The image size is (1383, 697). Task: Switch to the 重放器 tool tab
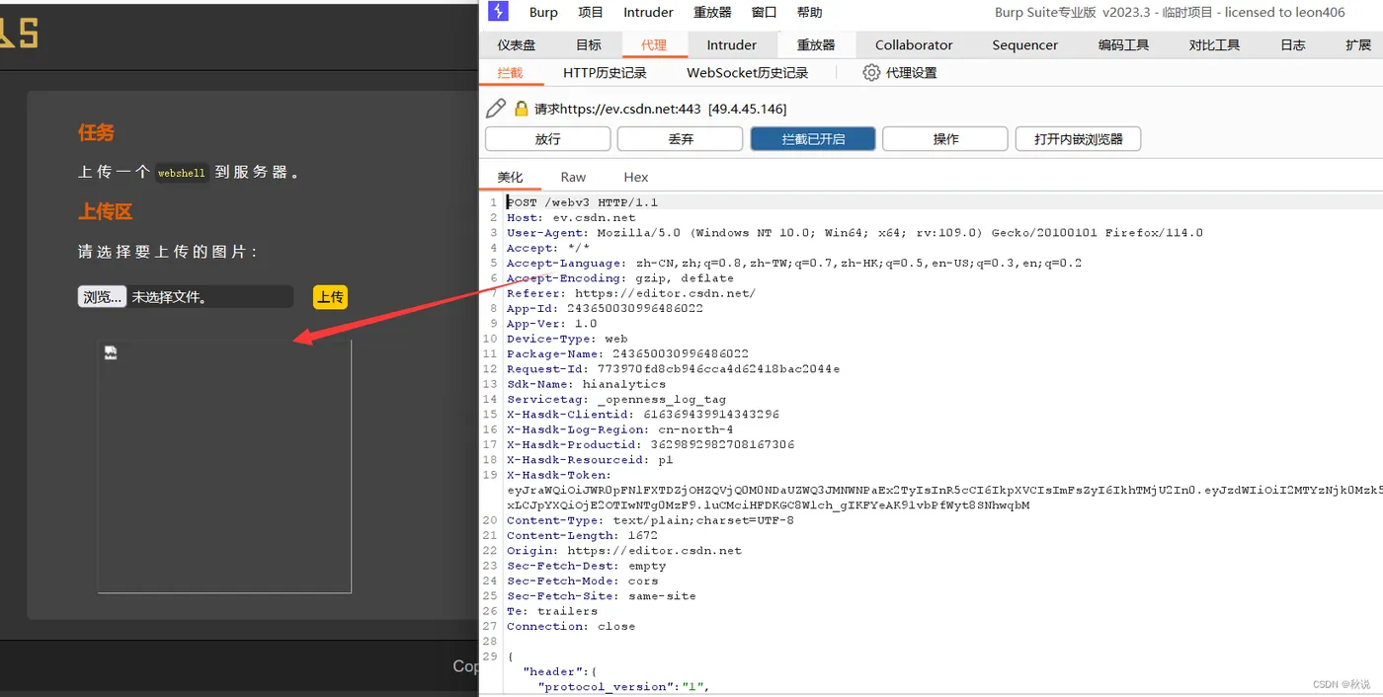point(816,45)
